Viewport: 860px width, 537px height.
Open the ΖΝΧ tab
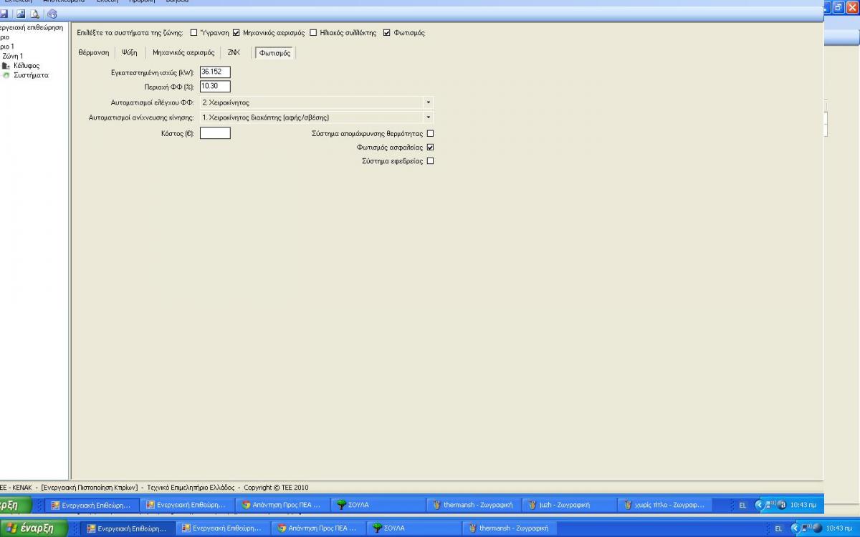pos(234,52)
